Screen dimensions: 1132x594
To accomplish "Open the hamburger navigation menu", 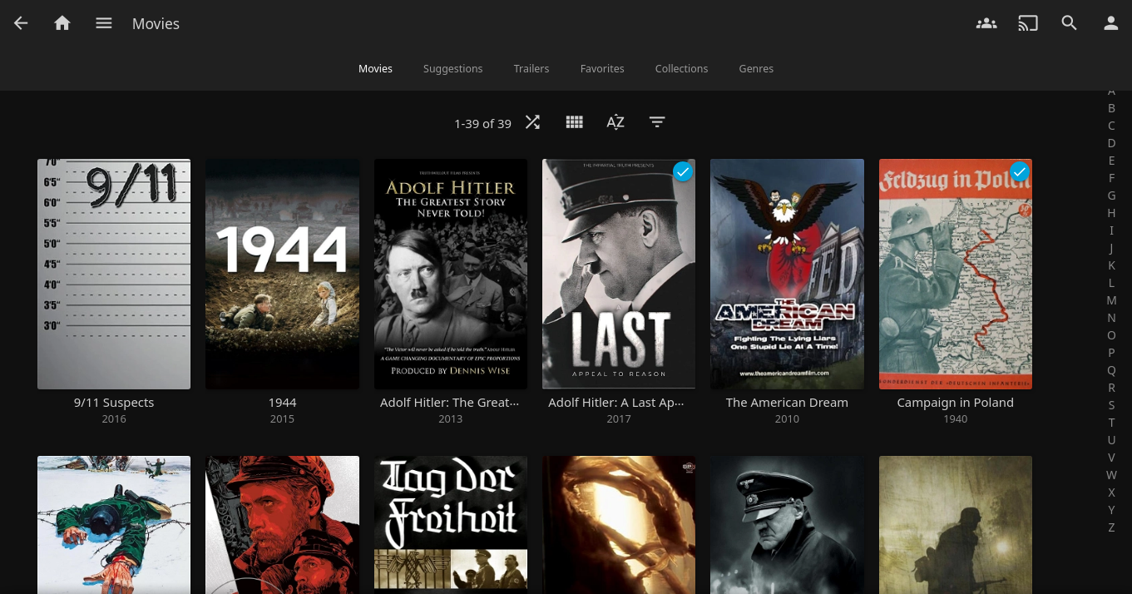I will tap(104, 23).
